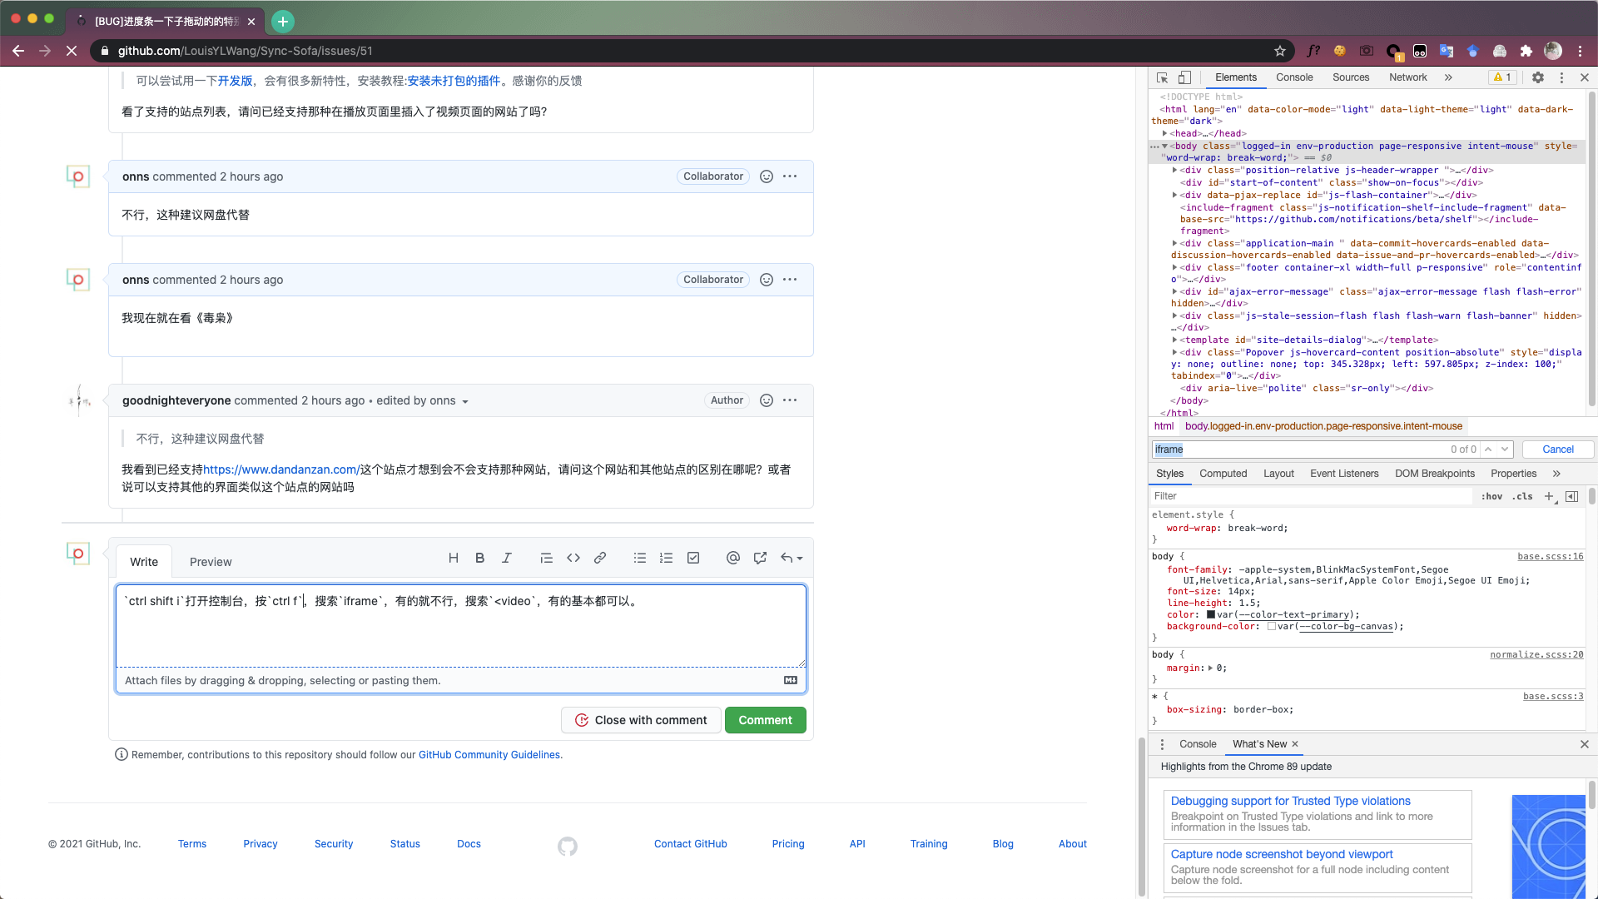Open the Network panel in DevTools
1598x899 pixels.
pos(1407,77)
